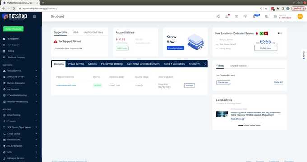Click the Add Funds button
The image size is (307, 162).
[122, 48]
